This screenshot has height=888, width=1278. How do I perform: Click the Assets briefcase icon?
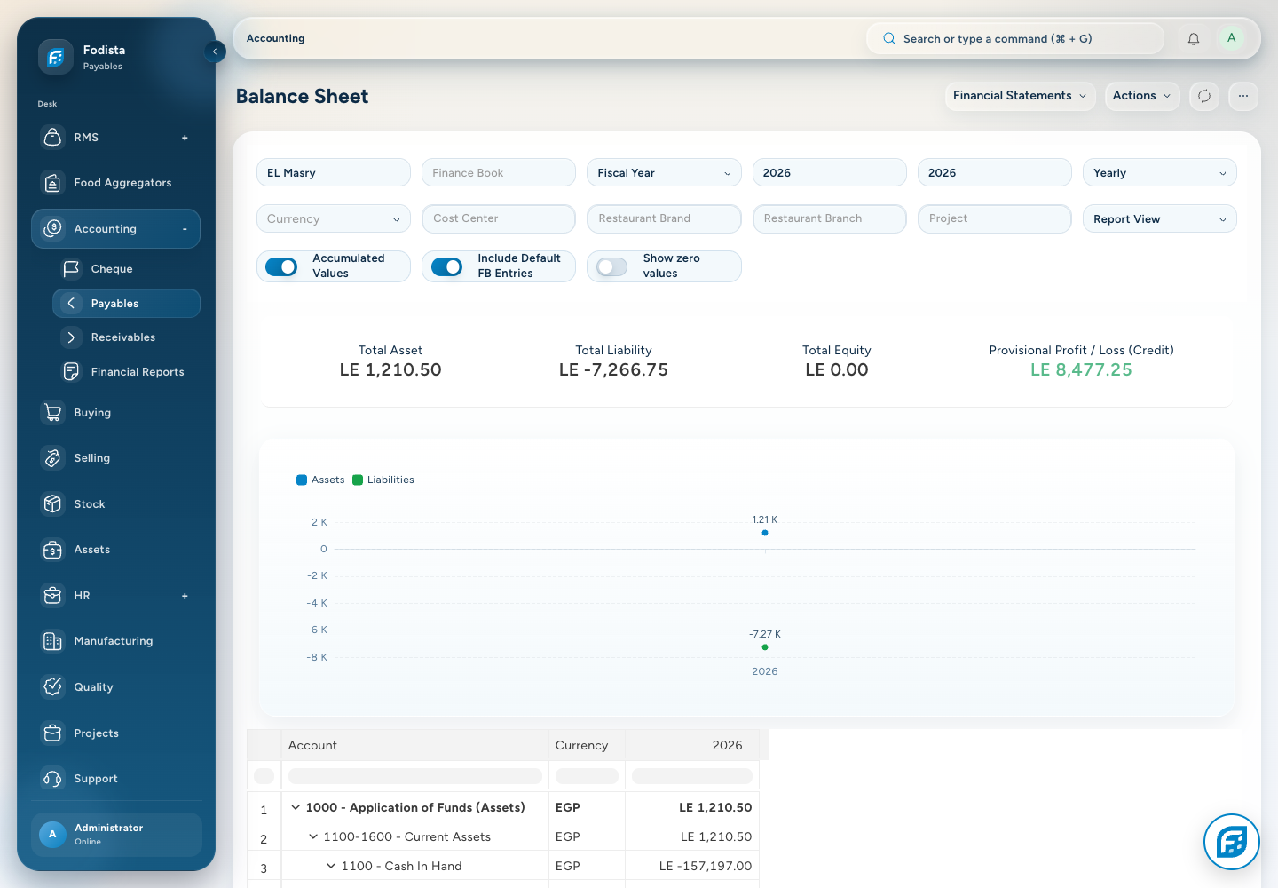pos(53,550)
